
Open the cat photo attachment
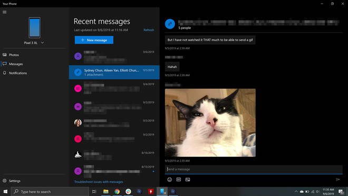coord(210,123)
